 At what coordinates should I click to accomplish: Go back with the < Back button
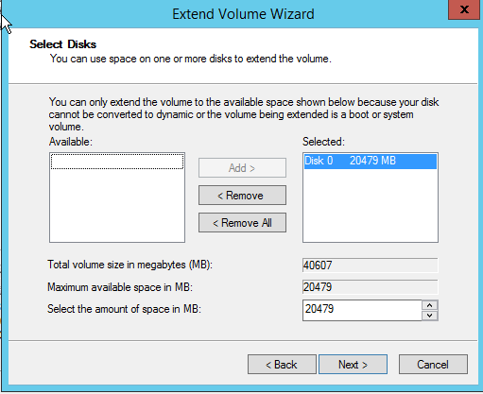click(x=282, y=365)
